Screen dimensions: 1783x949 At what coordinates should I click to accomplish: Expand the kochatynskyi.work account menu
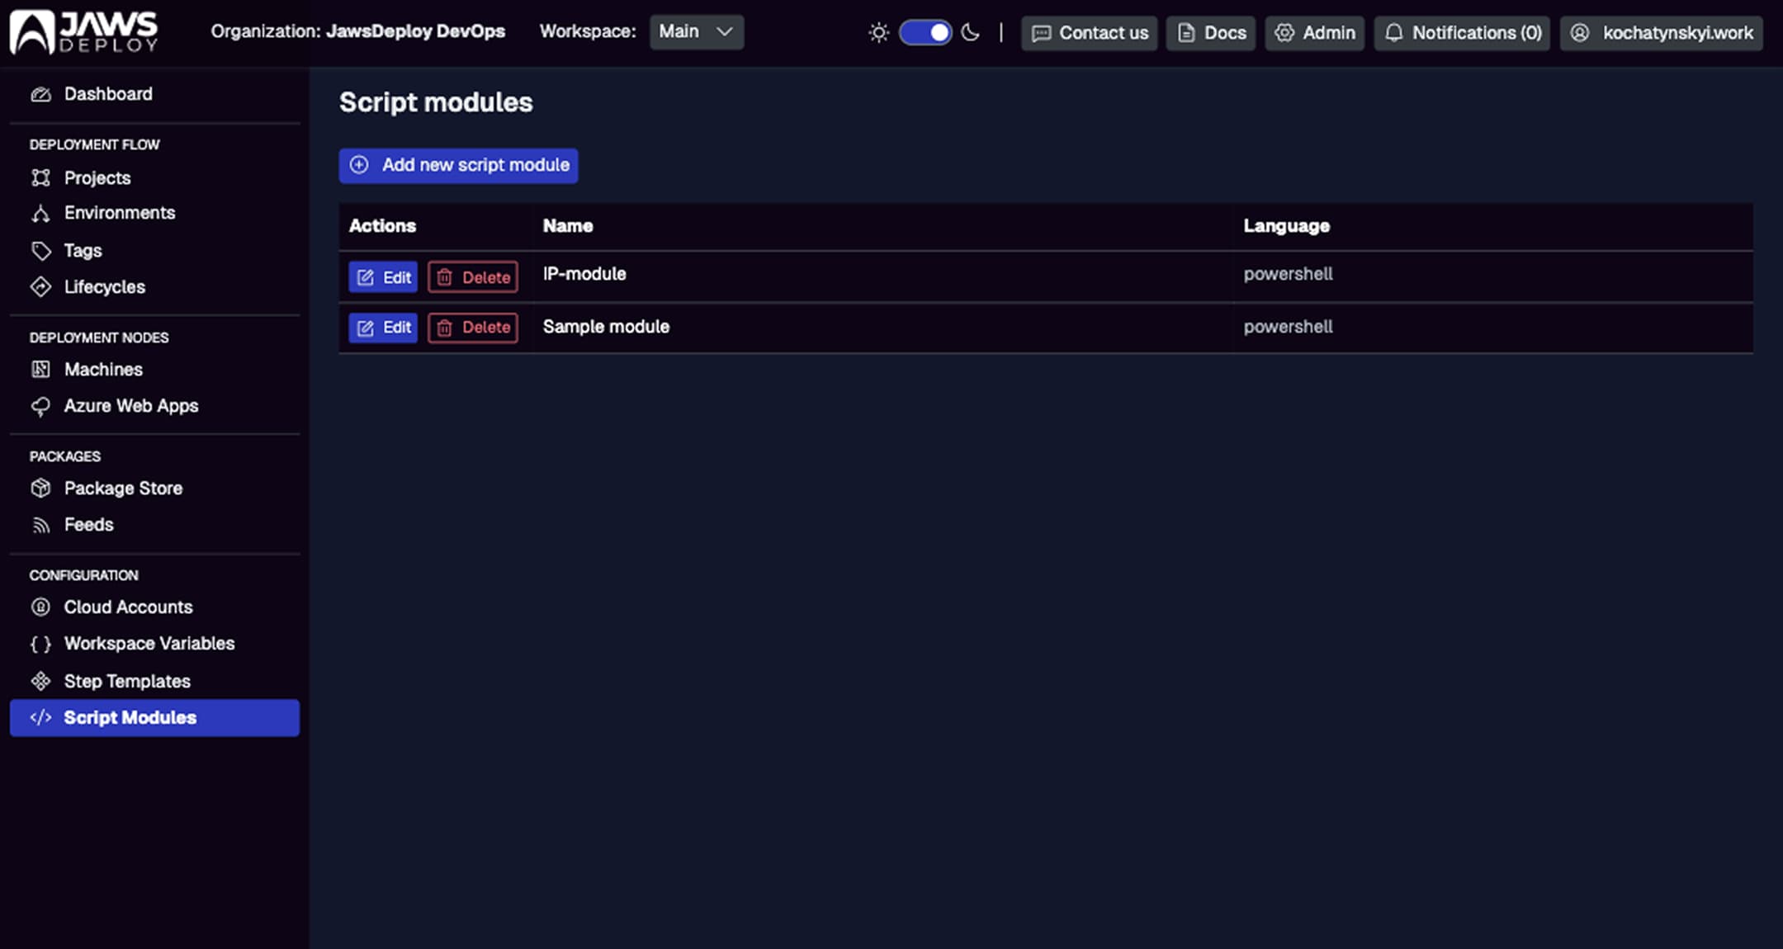tap(1660, 33)
